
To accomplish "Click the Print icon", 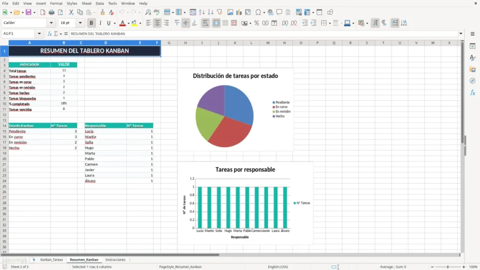I will [52, 12].
